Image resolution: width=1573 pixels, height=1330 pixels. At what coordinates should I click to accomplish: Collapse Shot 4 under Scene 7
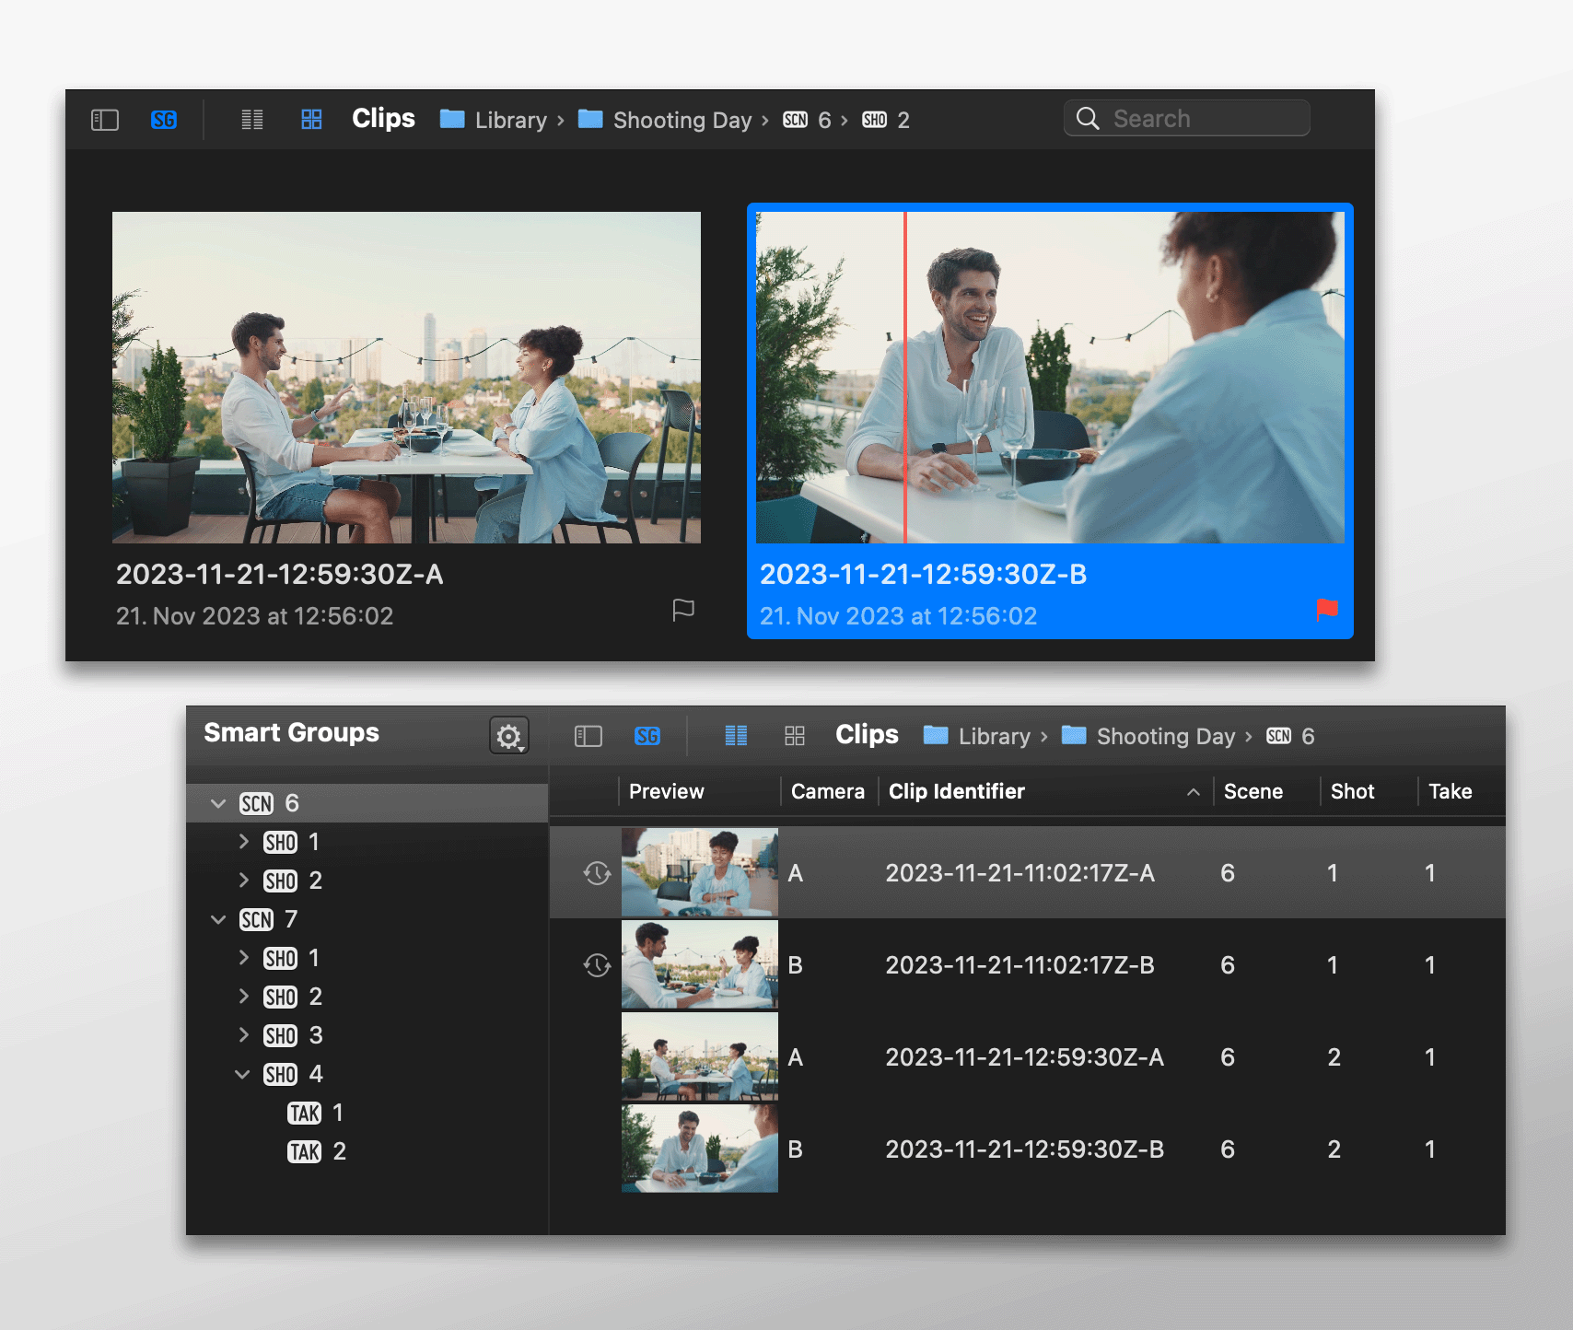point(242,1074)
